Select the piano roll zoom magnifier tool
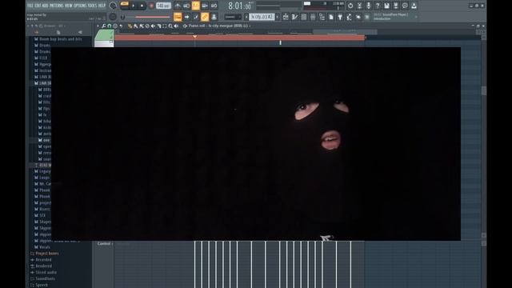 (x=170, y=26)
